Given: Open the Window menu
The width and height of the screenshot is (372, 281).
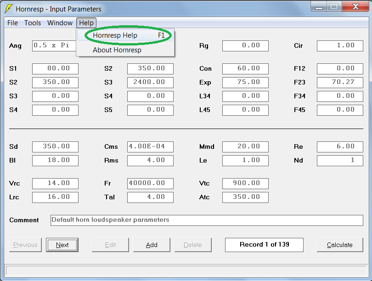Looking at the screenshot, I should click(x=60, y=23).
